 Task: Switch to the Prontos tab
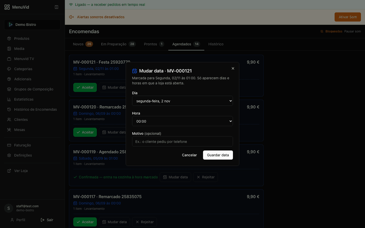(154, 44)
